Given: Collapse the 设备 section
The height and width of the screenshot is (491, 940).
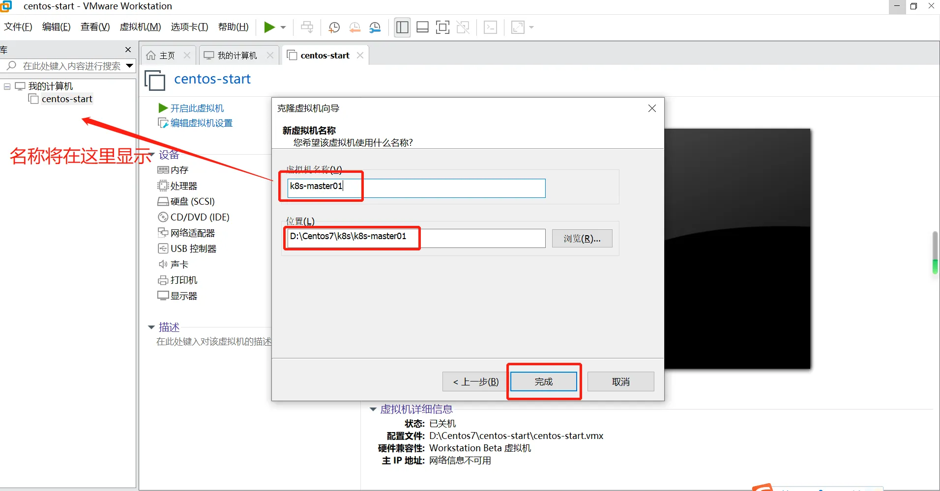Looking at the screenshot, I should pyautogui.click(x=151, y=155).
